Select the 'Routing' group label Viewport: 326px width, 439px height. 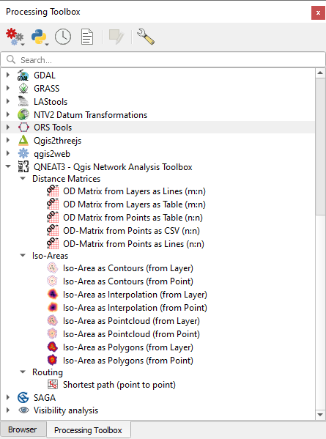pyautogui.click(x=48, y=372)
